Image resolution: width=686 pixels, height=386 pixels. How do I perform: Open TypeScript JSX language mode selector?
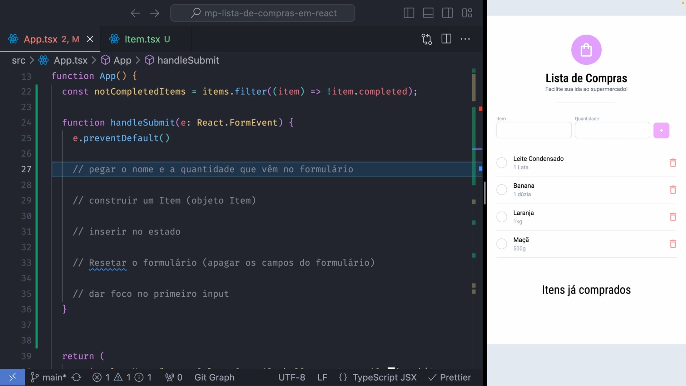384,377
